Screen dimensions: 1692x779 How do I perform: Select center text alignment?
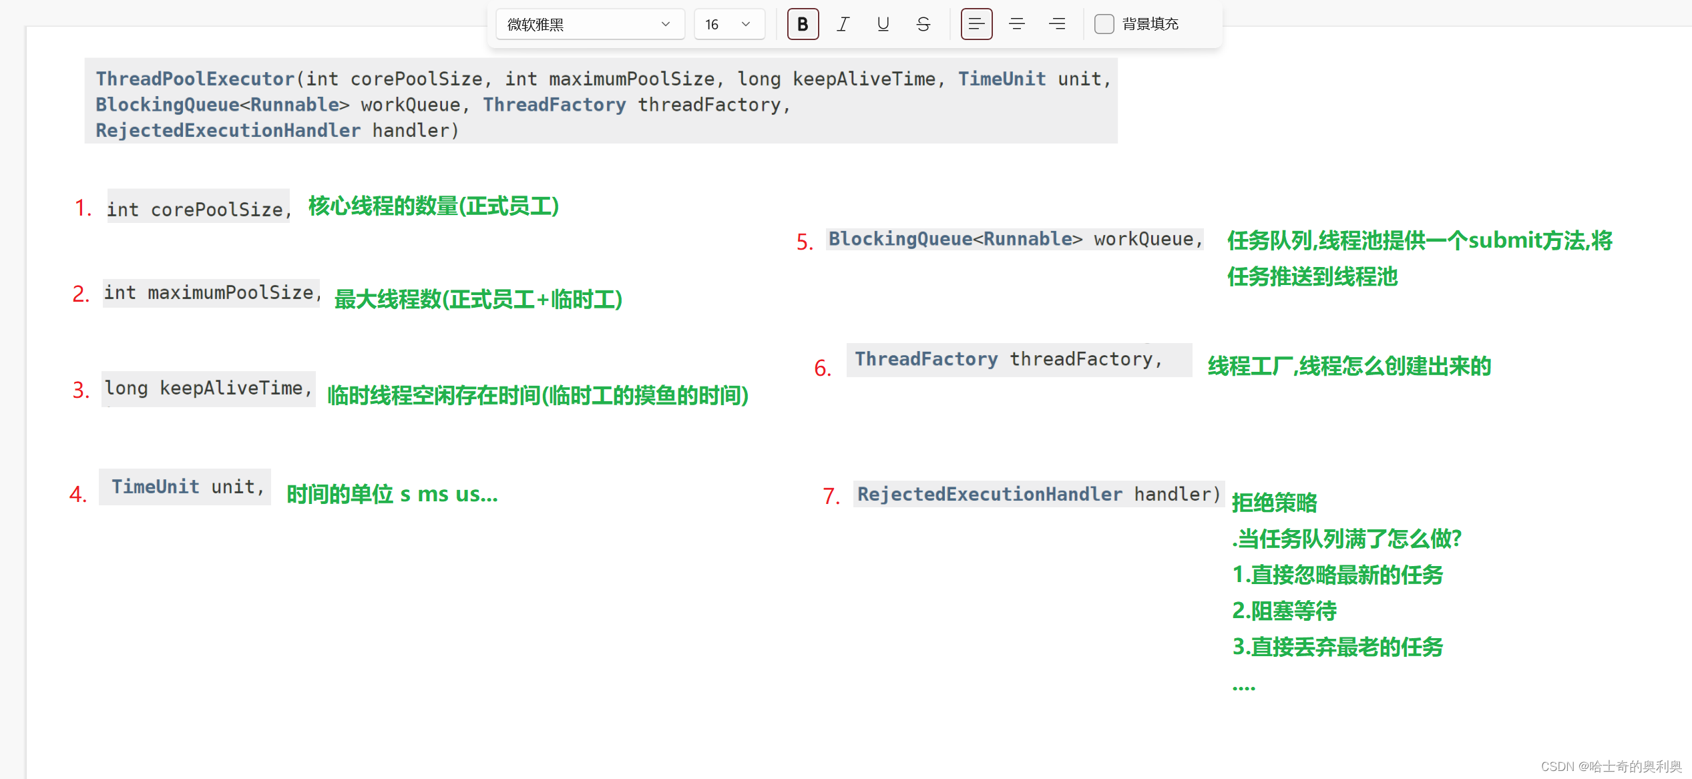click(1016, 25)
